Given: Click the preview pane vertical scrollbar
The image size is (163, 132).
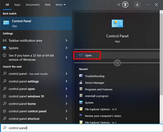Looking at the screenshot, I should point(161,55).
